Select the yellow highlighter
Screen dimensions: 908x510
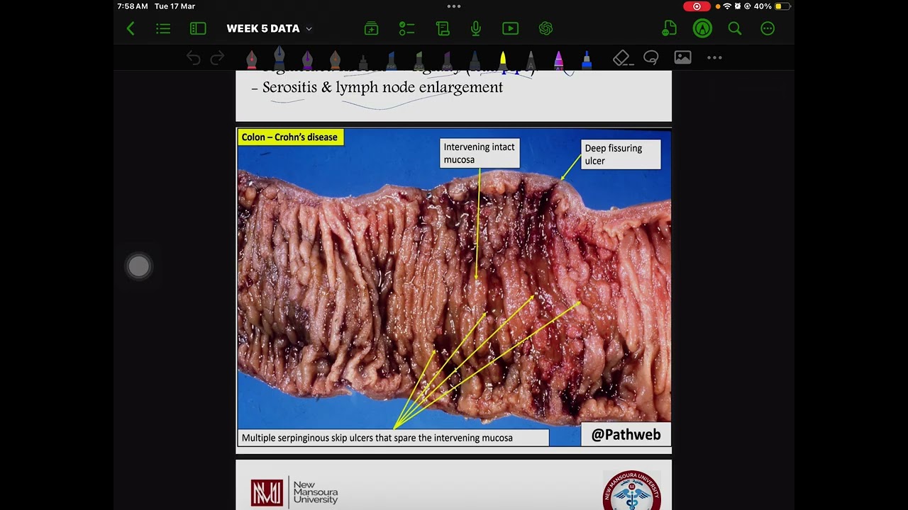click(x=502, y=61)
